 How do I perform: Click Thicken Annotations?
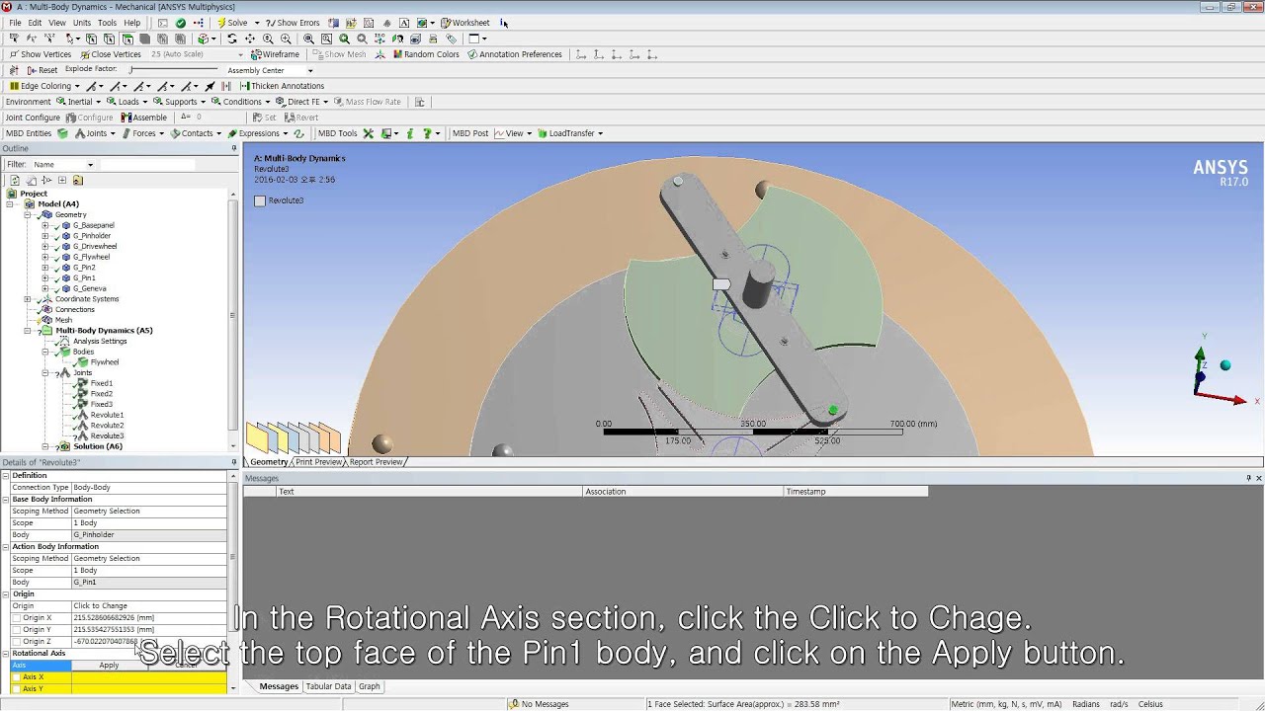[x=282, y=86]
